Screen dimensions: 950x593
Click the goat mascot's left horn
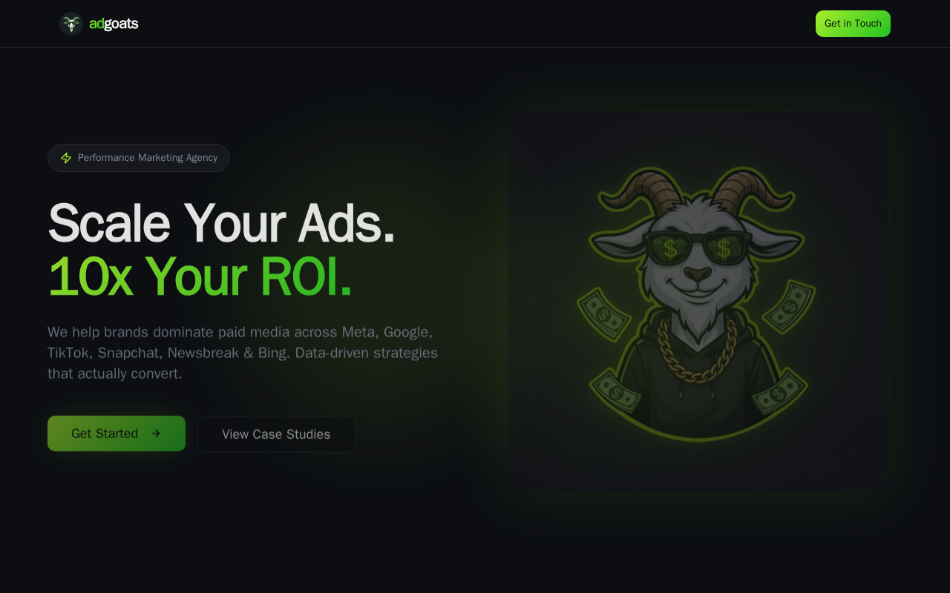tap(641, 189)
